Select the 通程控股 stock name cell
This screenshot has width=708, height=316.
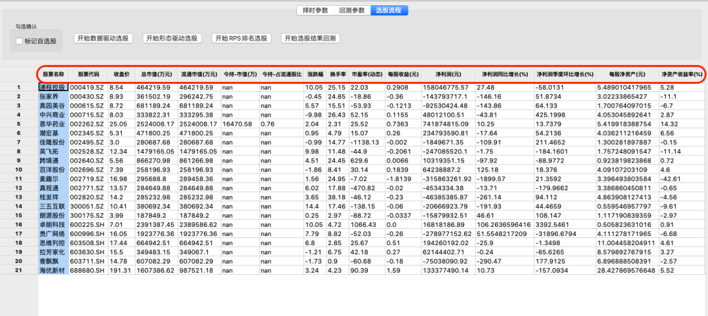point(54,87)
